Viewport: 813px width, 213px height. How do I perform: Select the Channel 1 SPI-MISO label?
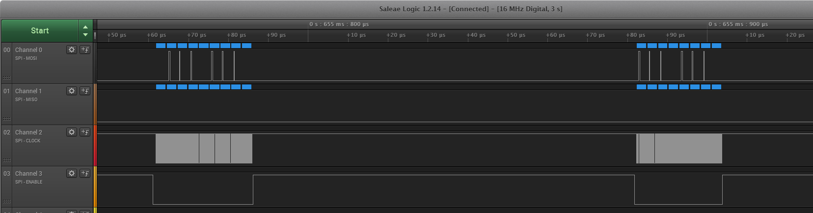coord(26,100)
